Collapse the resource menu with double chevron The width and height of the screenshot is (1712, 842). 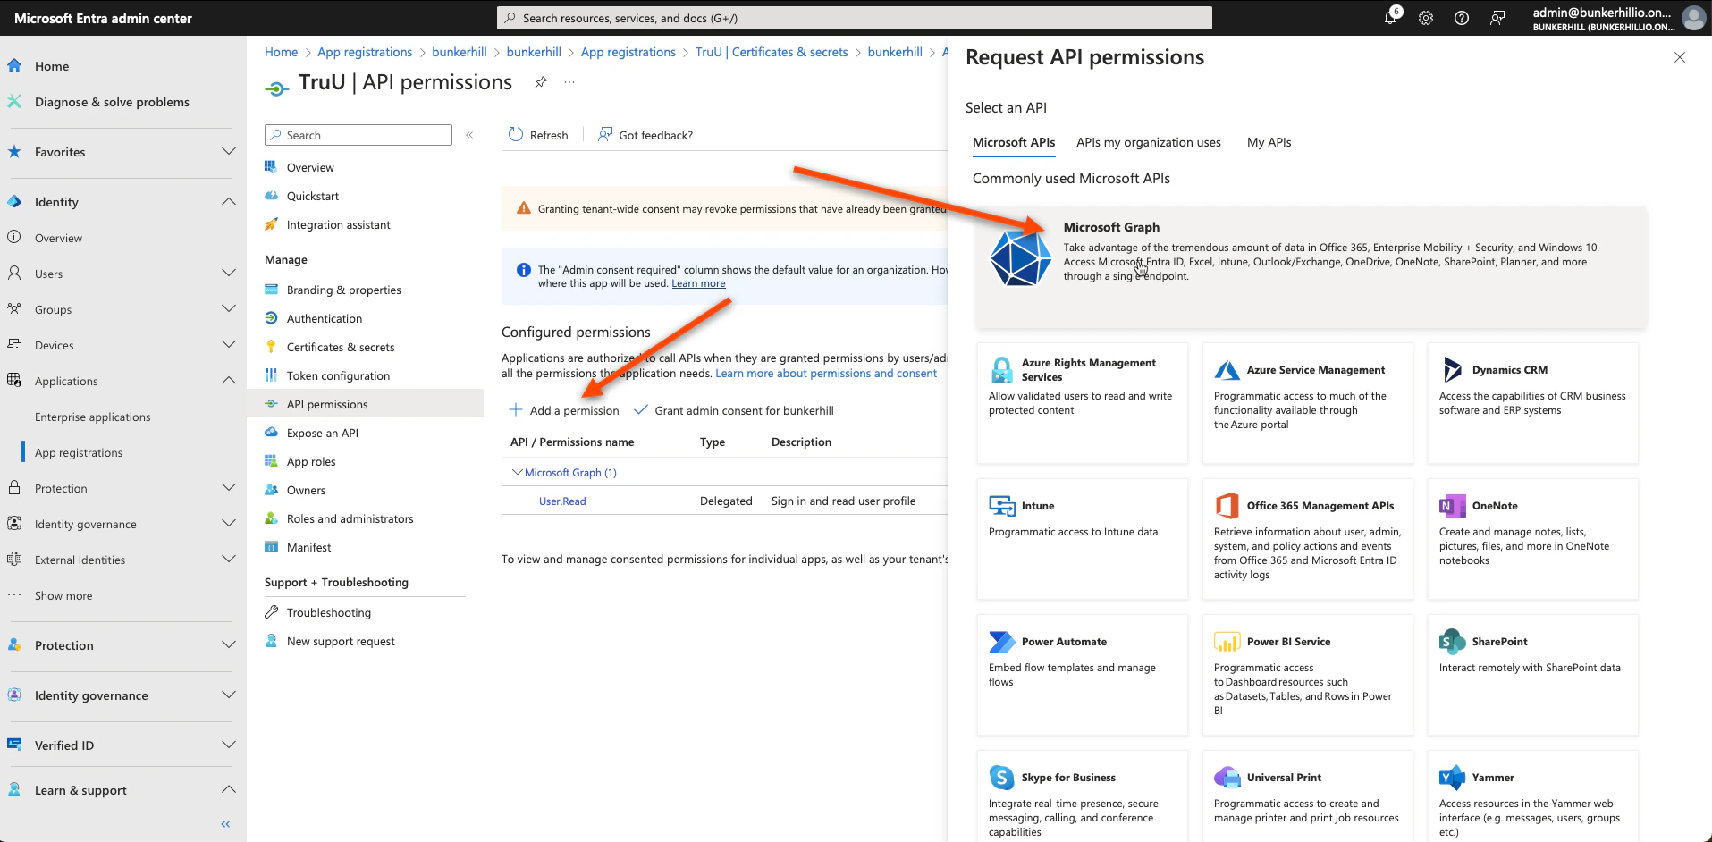pos(469,135)
